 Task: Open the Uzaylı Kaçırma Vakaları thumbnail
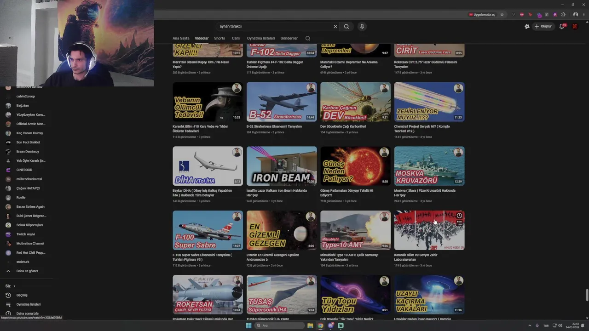pyautogui.click(x=429, y=295)
